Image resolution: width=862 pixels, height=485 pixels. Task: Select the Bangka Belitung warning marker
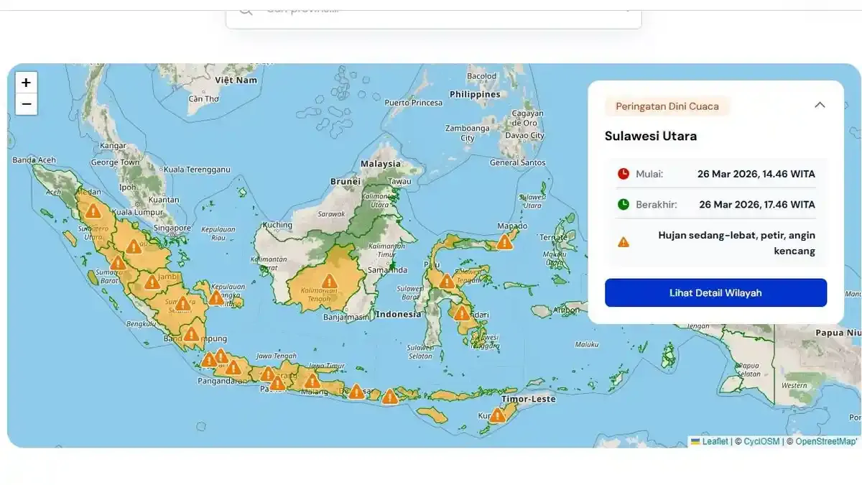(216, 298)
